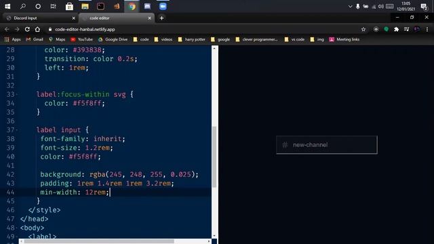This screenshot has height=244, width=434.
Task: Collapse the body fold at line 48
Action: [17, 228]
